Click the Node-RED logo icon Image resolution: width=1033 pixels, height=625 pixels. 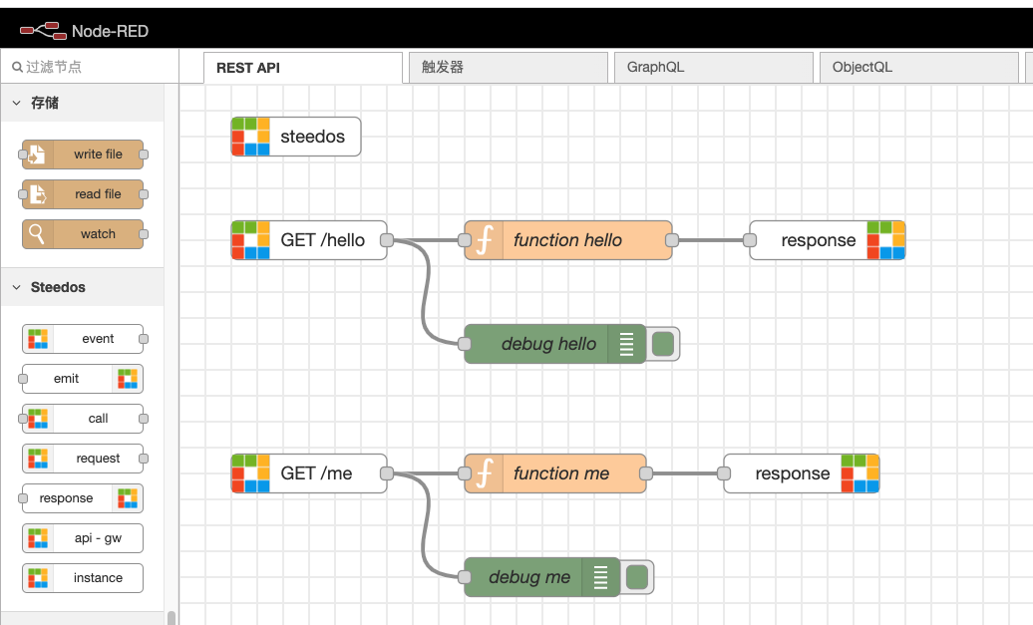click(41, 31)
